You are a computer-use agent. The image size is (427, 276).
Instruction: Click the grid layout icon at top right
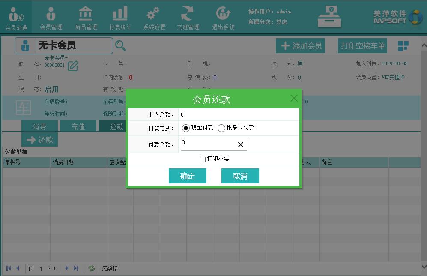(403, 46)
